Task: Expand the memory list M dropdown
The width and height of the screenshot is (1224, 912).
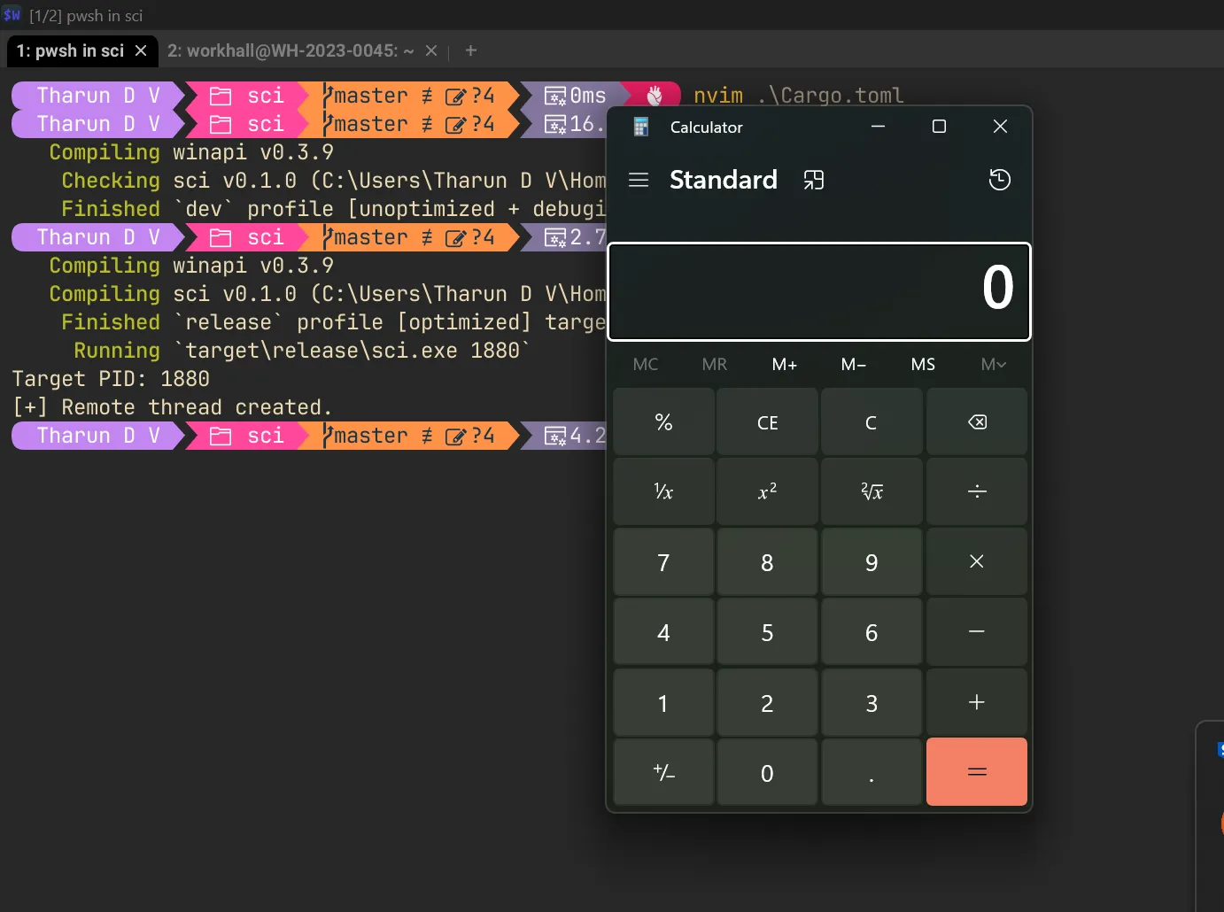Action: pyautogui.click(x=993, y=365)
